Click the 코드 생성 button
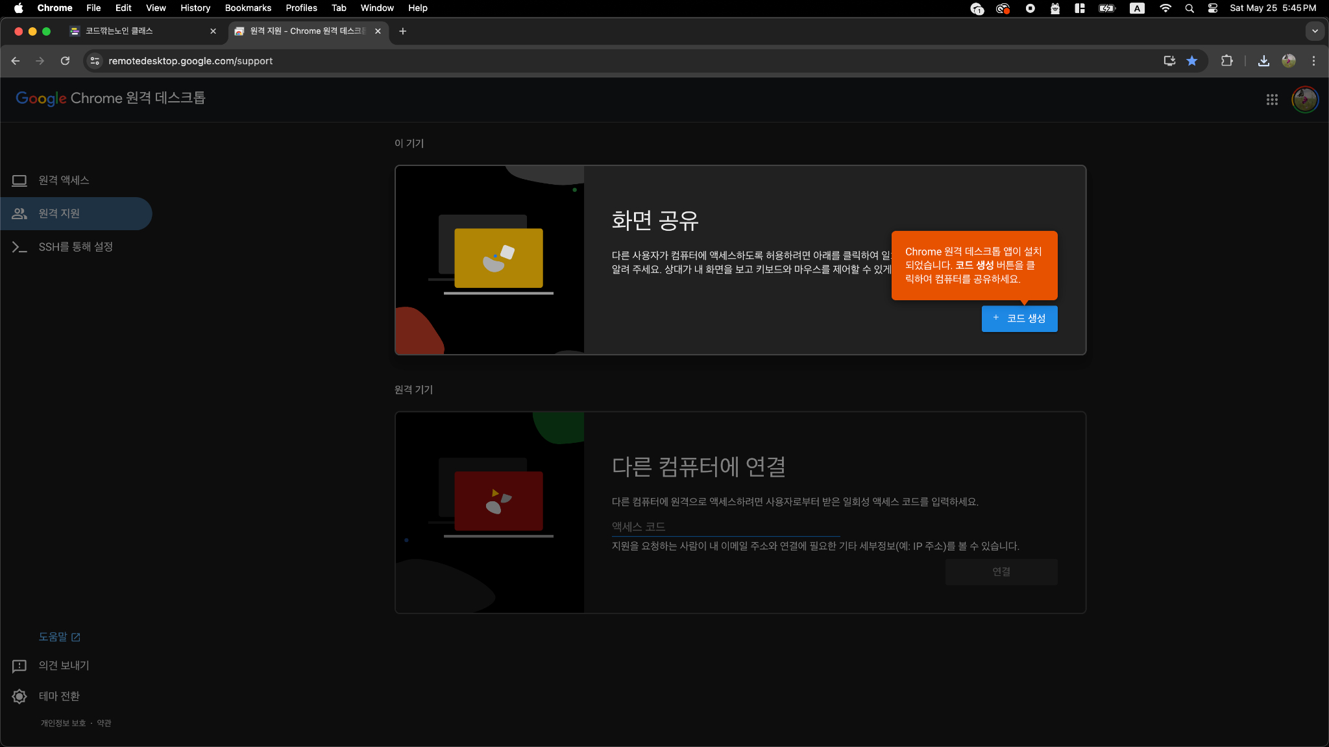 [1019, 318]
